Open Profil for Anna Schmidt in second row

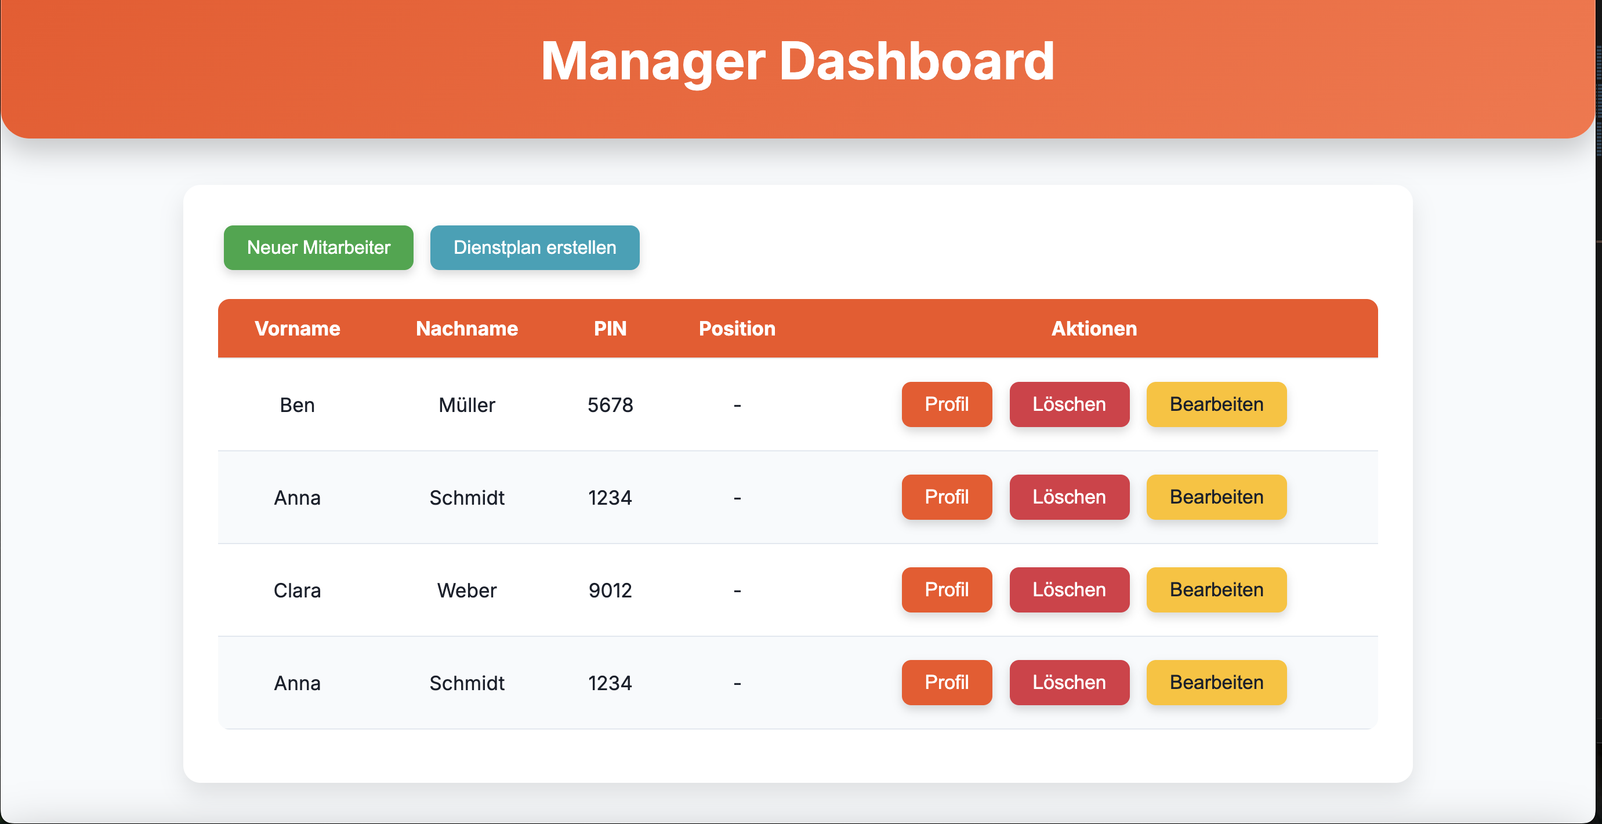tap(947, 497)
